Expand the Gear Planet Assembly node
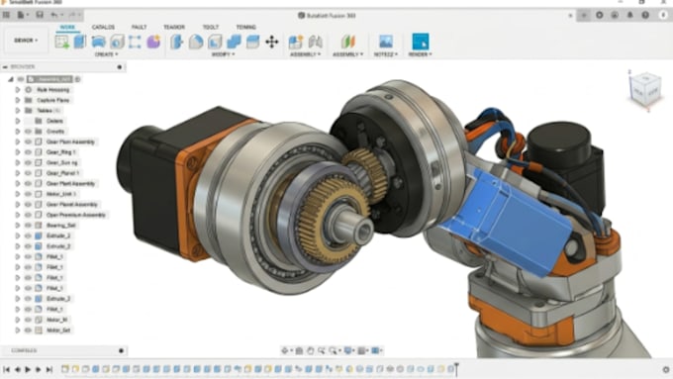Image resolution: width=673 pixels, height=379 pixels. coord(18,204)
